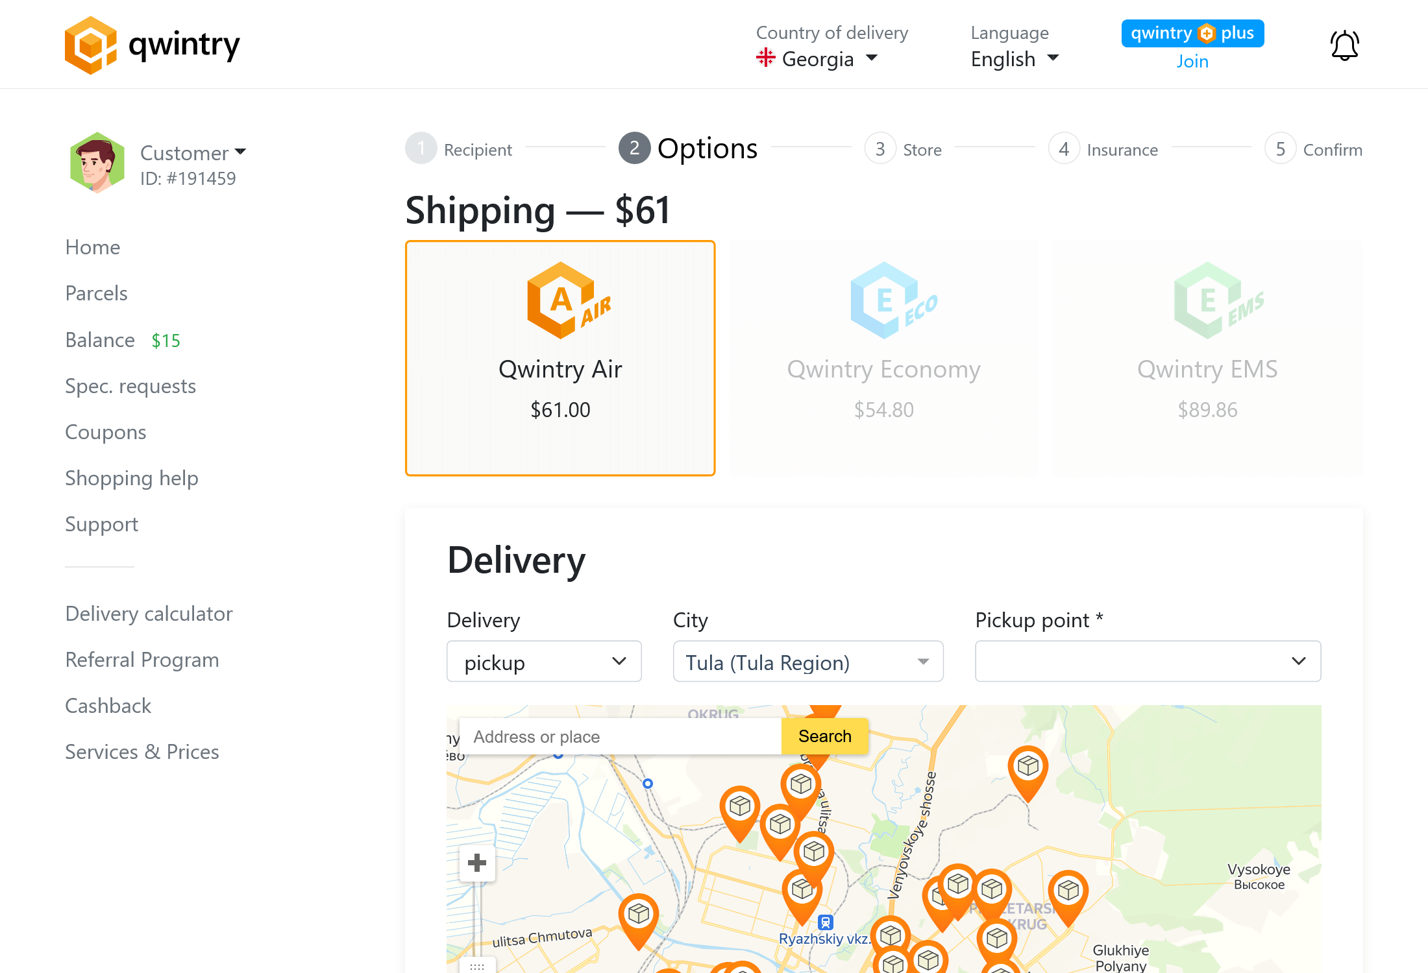The image size is (1428, 973).
Task: Click the customer avatar image
Action: [x=97, y=163]
